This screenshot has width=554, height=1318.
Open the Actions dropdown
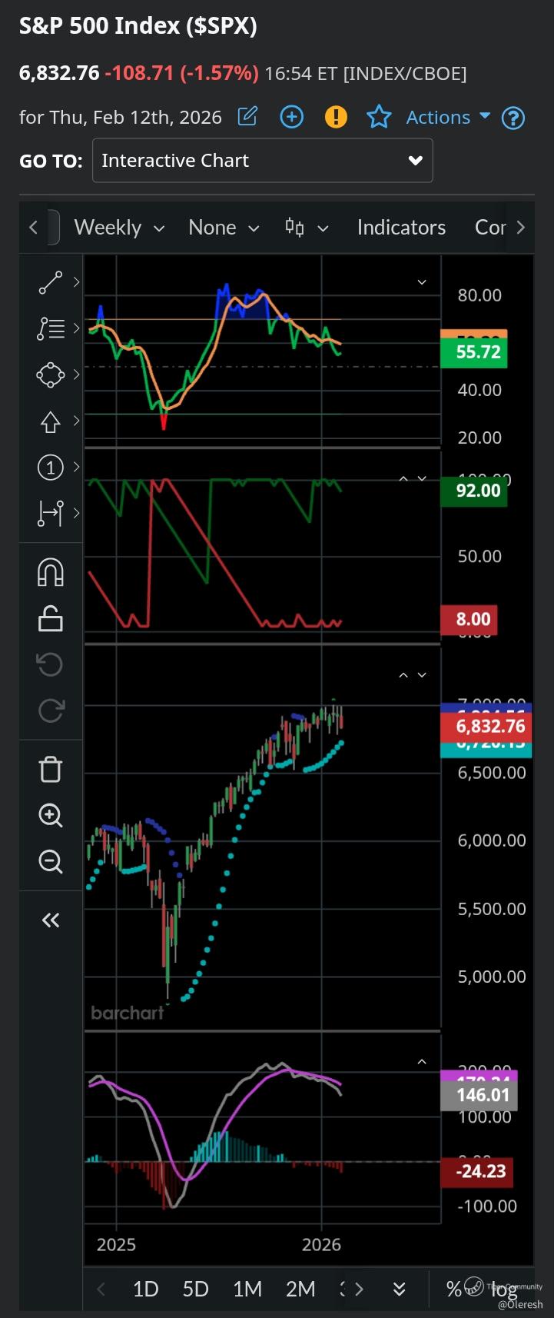pyautogui.click(x=448, y=117)
